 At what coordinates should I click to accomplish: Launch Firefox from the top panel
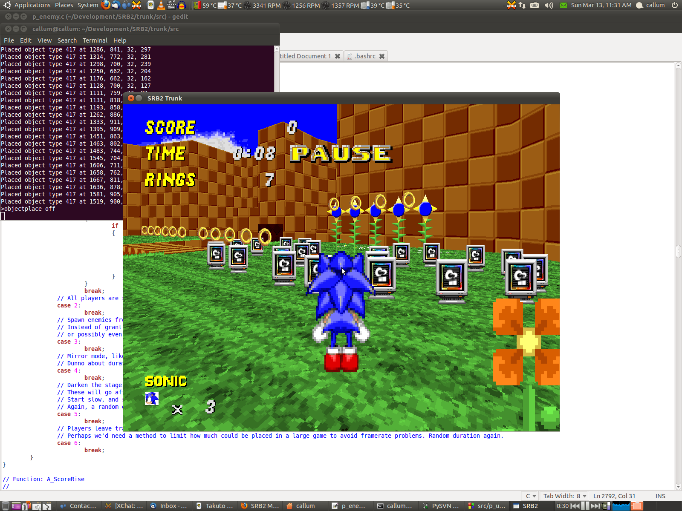[106, 5]
